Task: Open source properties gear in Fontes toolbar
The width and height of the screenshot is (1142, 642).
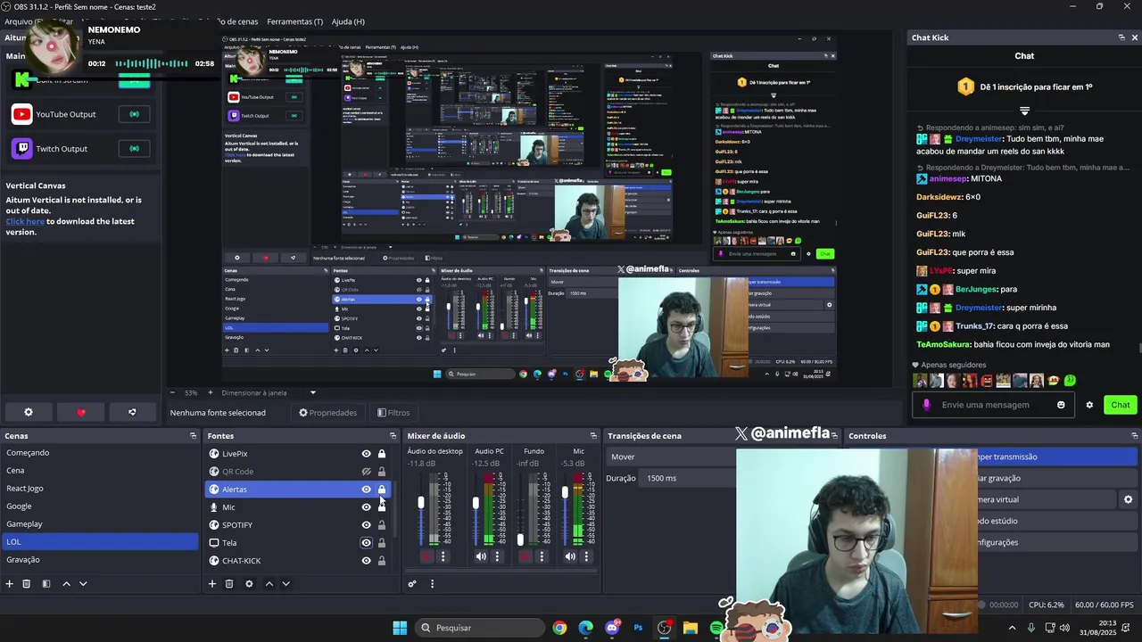Action: click(x=249, y=584)
